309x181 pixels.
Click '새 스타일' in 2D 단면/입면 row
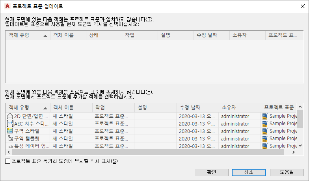63,116
